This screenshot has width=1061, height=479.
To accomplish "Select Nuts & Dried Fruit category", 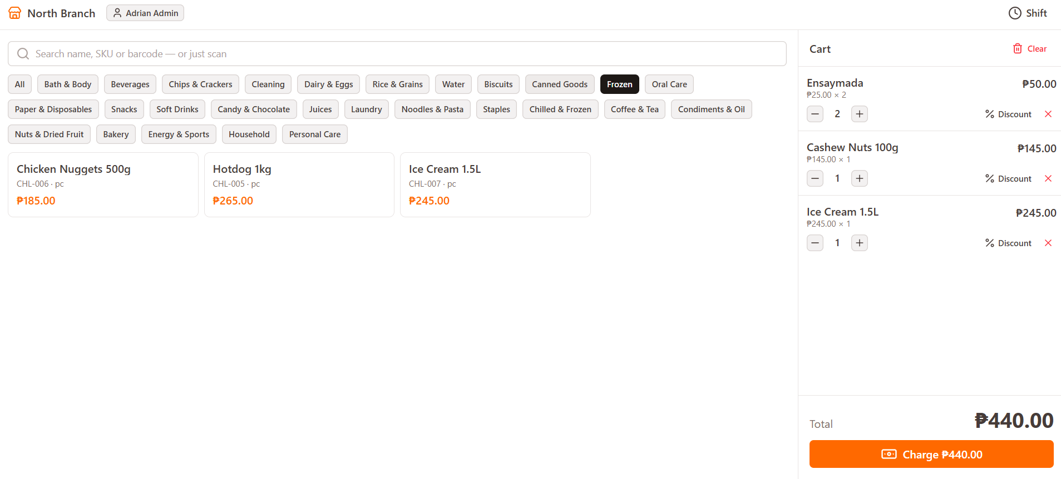I will pyautogui.click(x=50, y=134).
